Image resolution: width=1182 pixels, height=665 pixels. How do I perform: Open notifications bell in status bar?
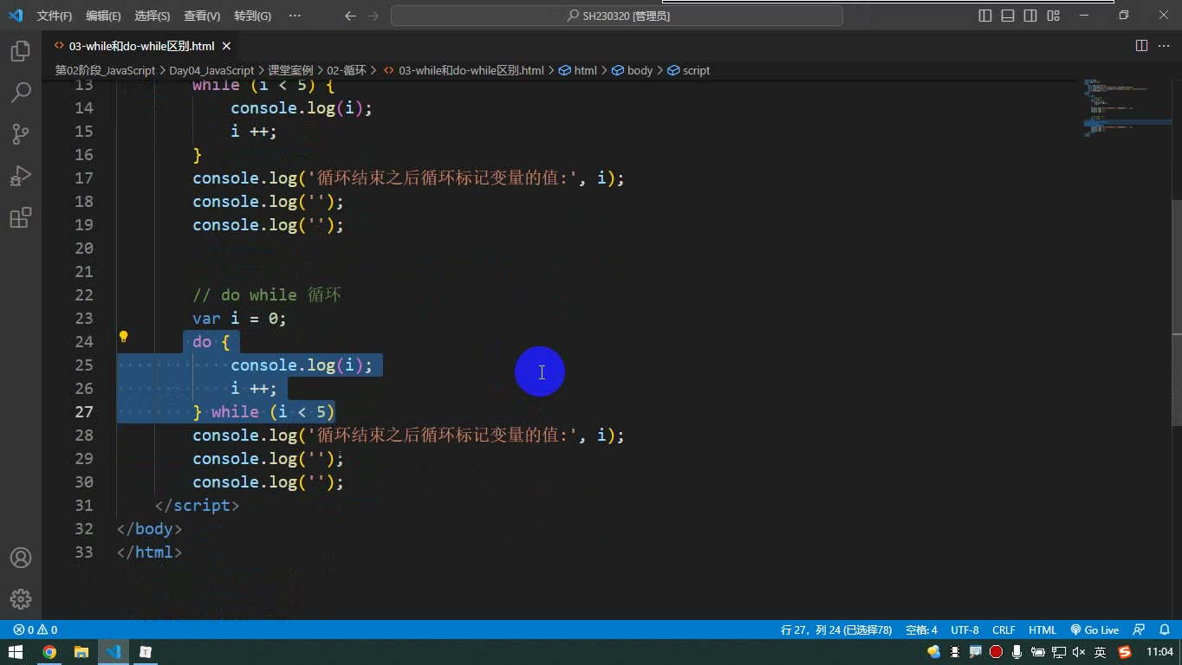[x=1163, y=629]
